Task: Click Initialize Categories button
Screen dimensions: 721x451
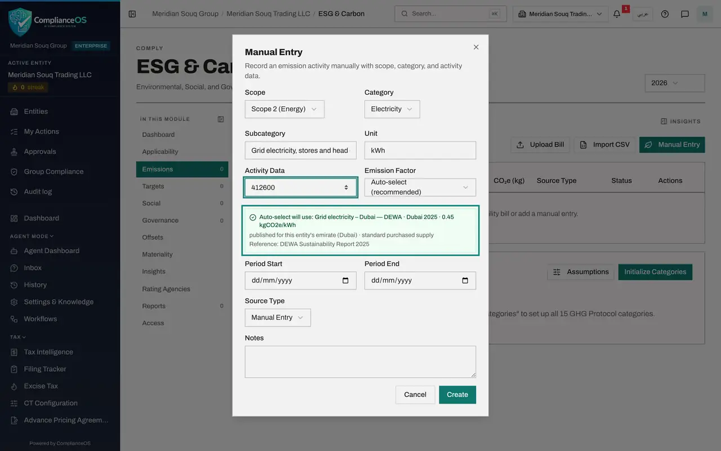Action: (x=655, y=272)
